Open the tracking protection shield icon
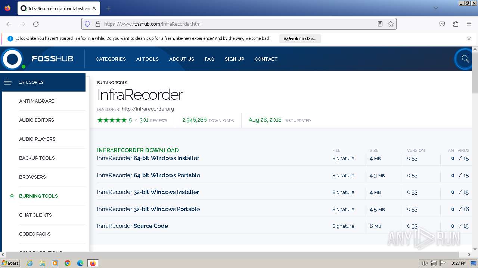Screen dimensions: 478x268 tap(87, 24)
